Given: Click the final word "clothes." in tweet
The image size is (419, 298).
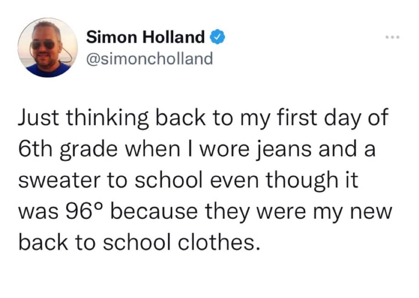Looking at the screenshot, I should [x=219, y=243].
